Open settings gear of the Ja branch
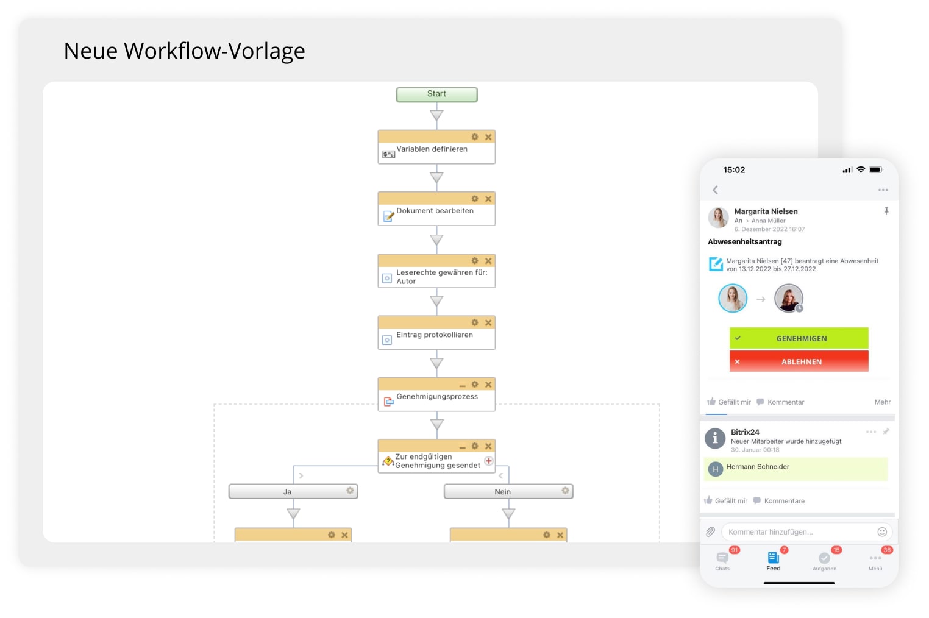The height and width of the screenshot is (618, 929). (x=350, y=491)
